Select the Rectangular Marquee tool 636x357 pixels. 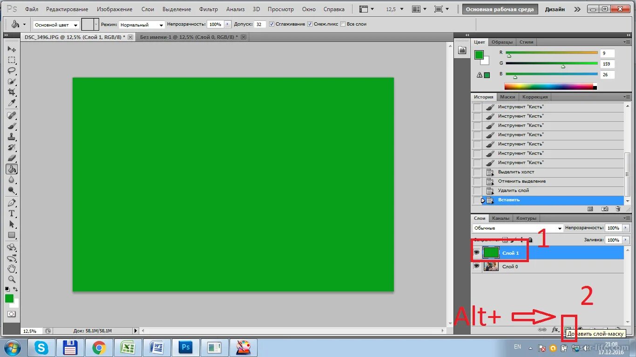click(x=12, y=60)
